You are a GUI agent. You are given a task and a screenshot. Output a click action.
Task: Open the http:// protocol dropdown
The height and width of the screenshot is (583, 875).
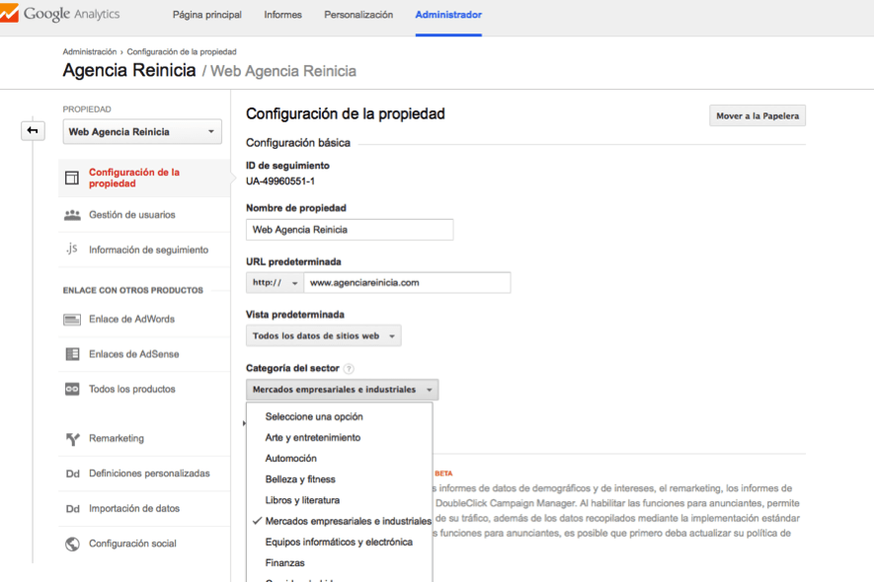coord(275,283)
